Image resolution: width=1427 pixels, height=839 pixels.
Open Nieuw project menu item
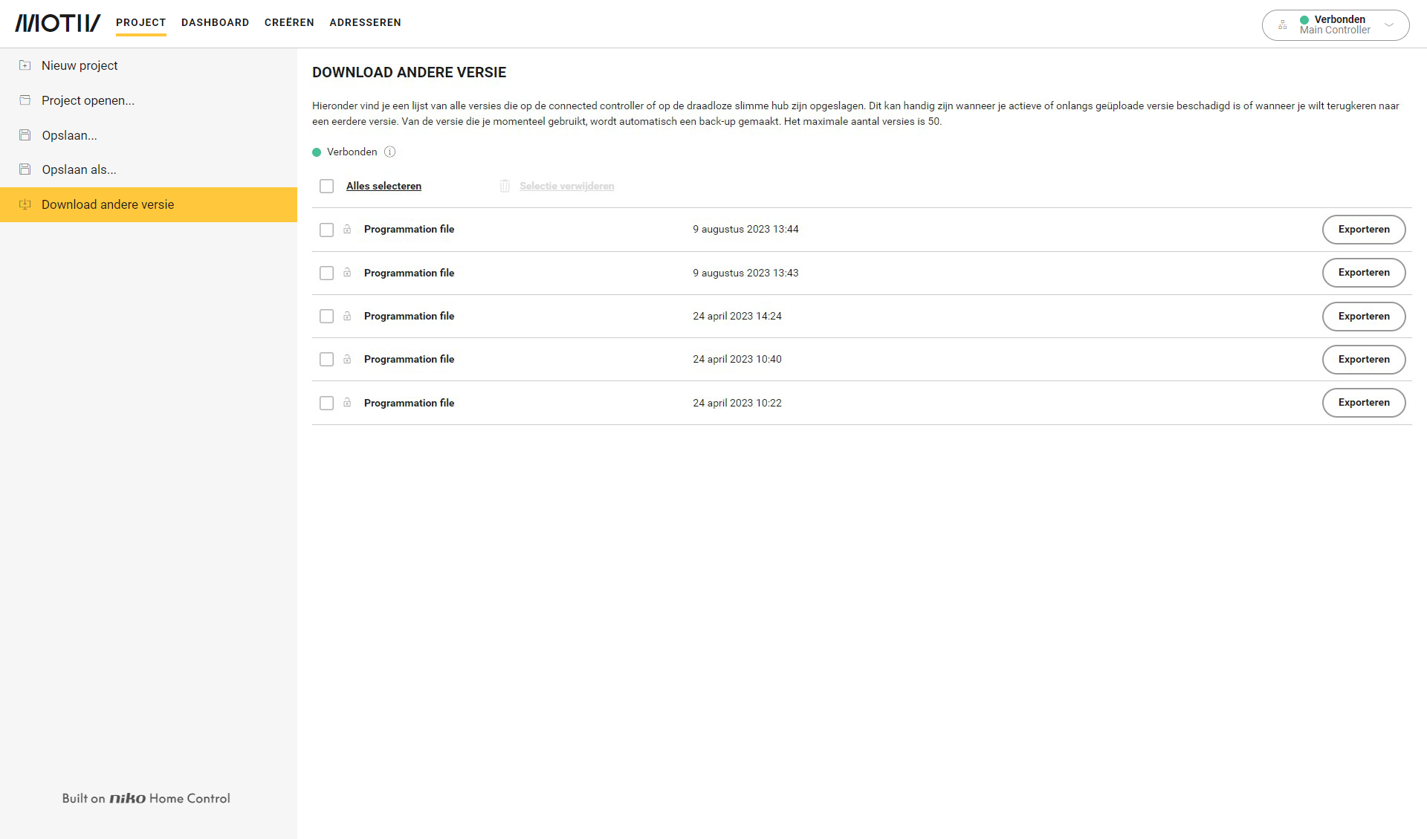coord(149,65)
